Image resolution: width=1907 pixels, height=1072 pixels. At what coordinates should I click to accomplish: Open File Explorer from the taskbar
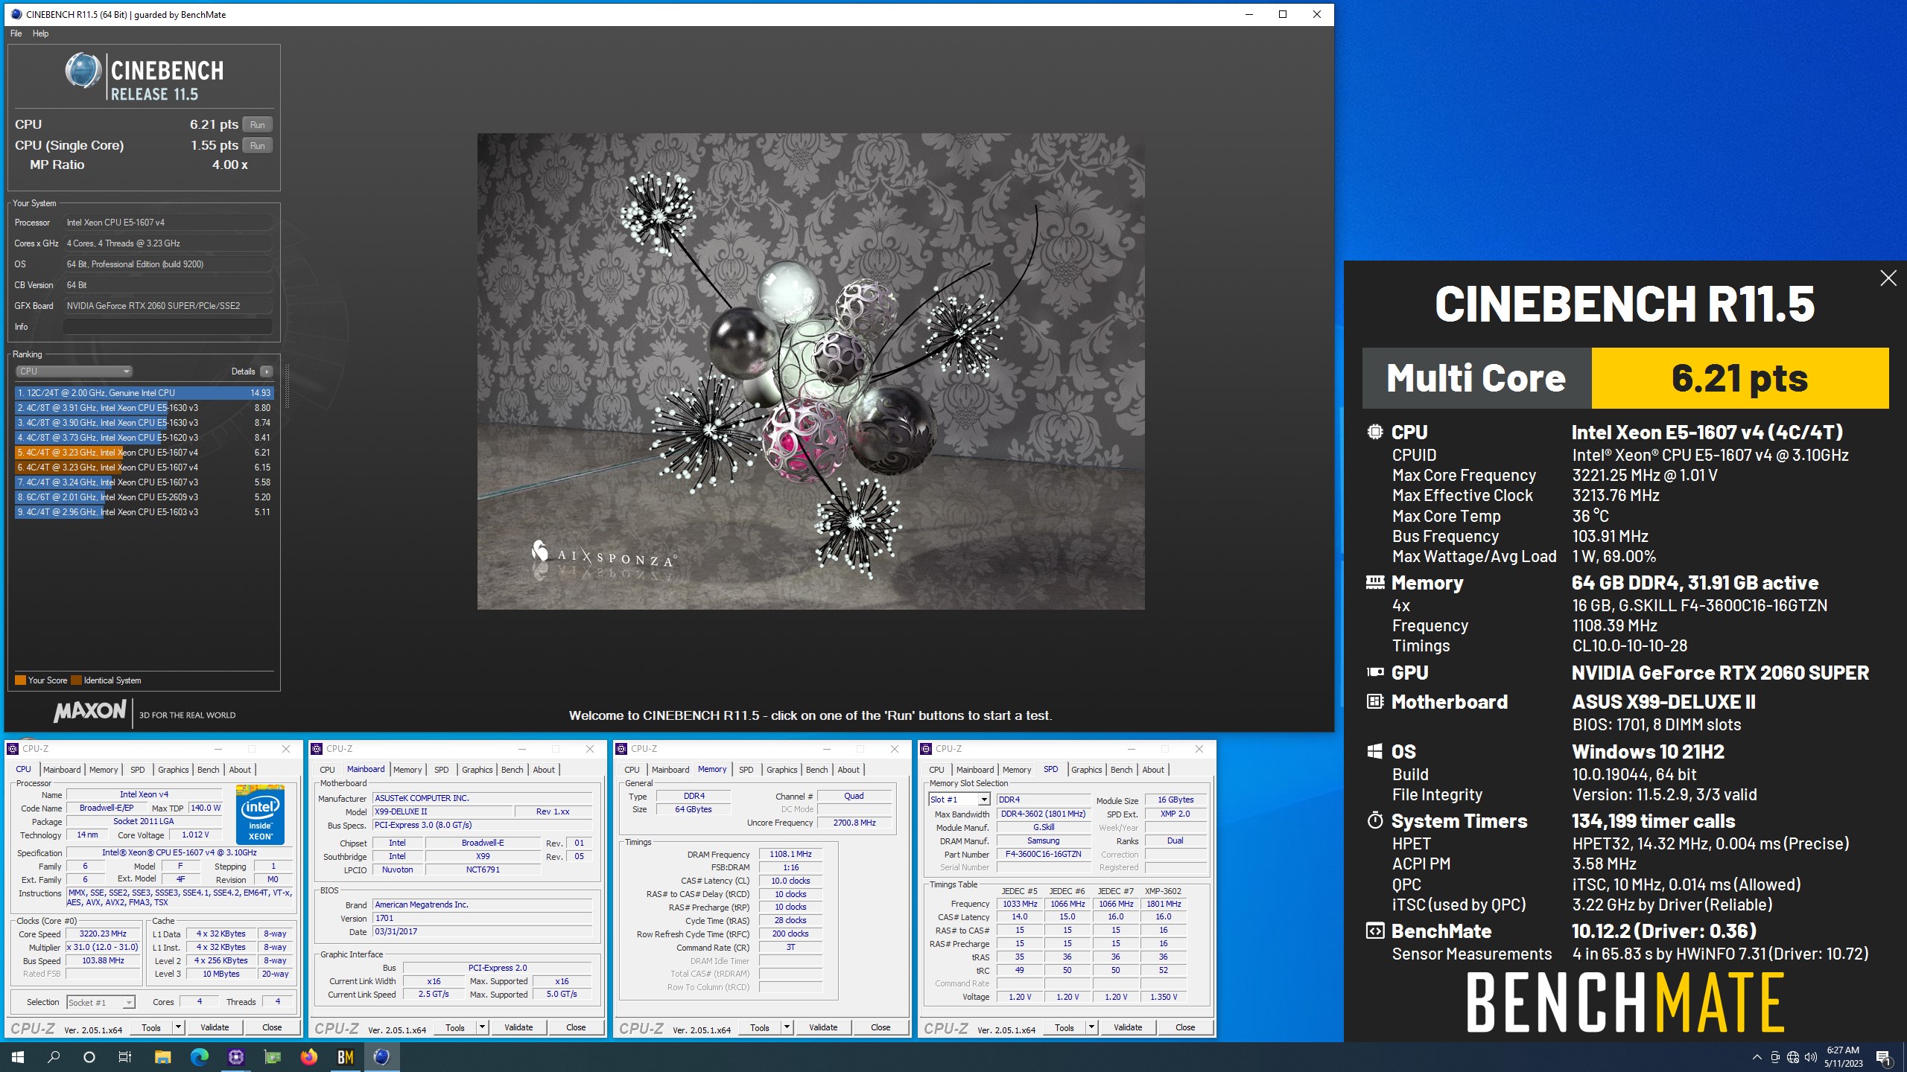point(162,1057)
